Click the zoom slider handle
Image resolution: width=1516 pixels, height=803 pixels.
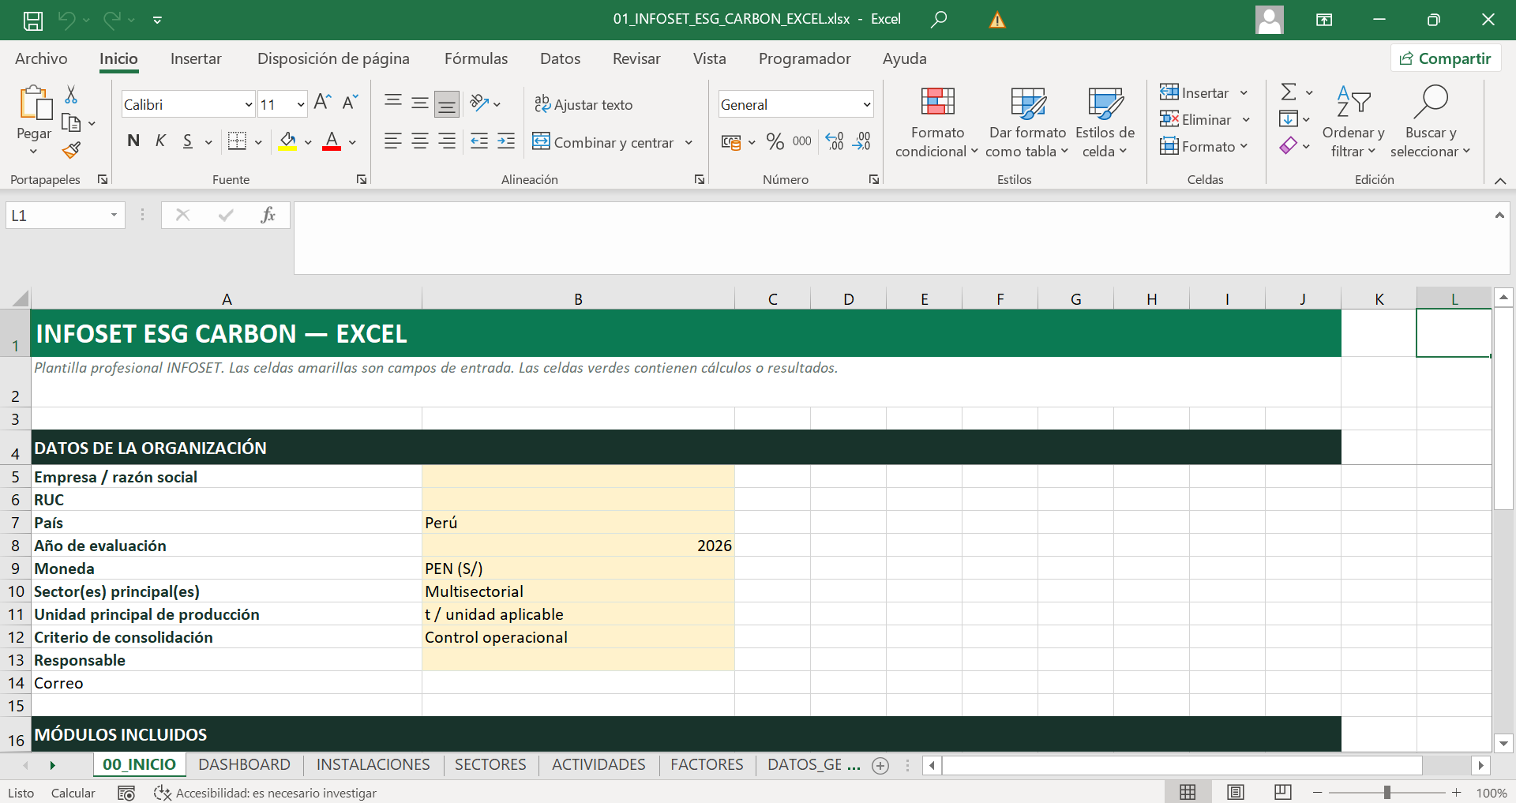1387,792
